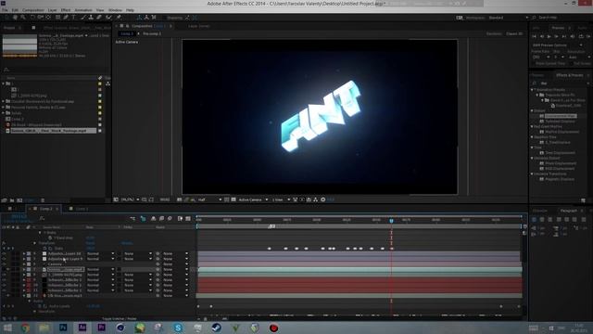Step to the next frame in the Preview panel

556,36
